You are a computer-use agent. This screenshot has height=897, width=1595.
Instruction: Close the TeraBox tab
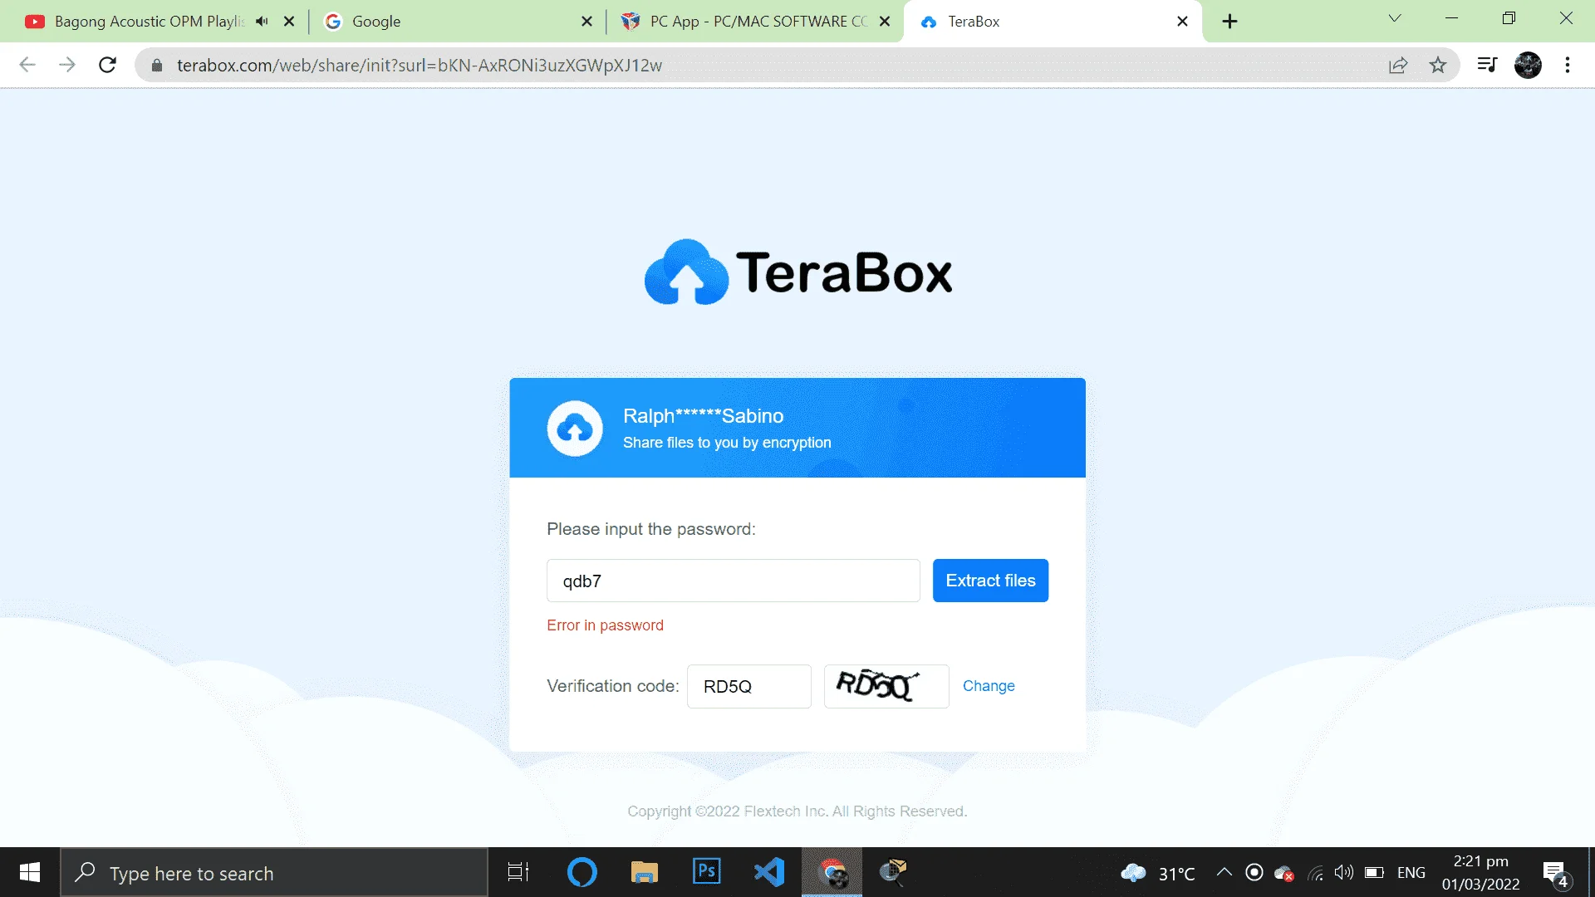pyautogui.click(x=1182, y=22)
